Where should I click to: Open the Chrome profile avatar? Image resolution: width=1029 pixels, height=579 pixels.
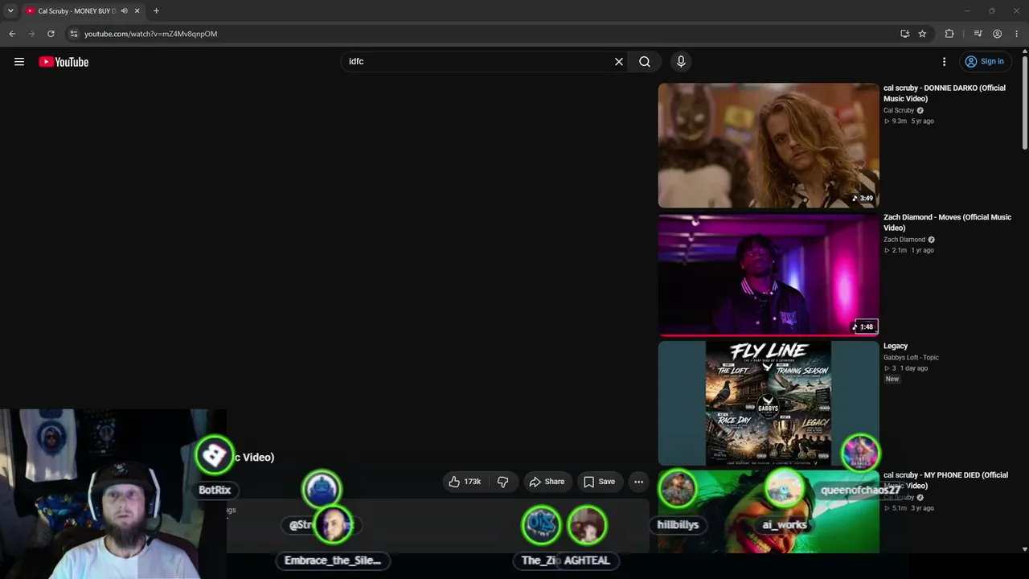coord(997,34)
